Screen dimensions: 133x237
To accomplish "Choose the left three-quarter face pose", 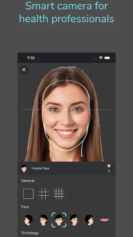I will coord(44,220).
